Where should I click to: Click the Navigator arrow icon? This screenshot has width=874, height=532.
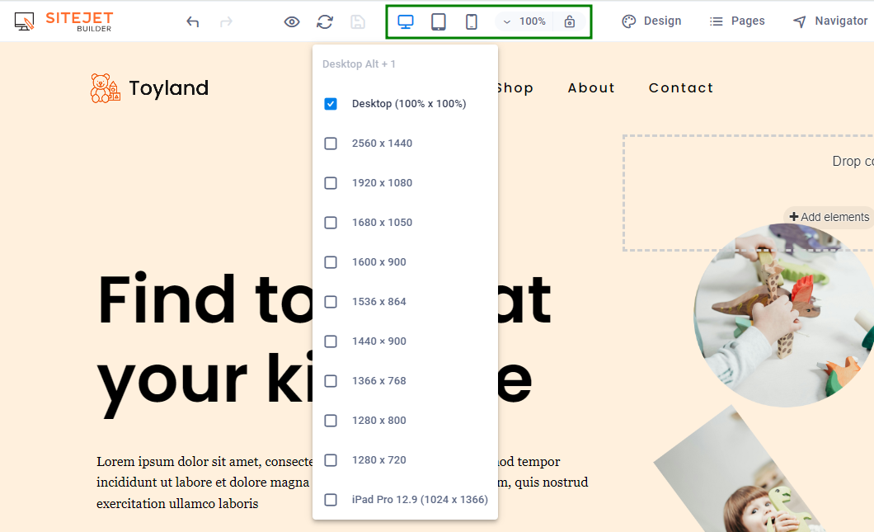point(799,21)
